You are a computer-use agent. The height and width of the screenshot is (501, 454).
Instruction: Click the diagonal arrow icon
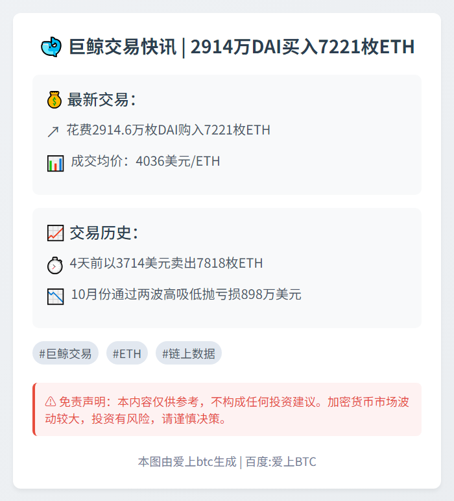point(53,131)
